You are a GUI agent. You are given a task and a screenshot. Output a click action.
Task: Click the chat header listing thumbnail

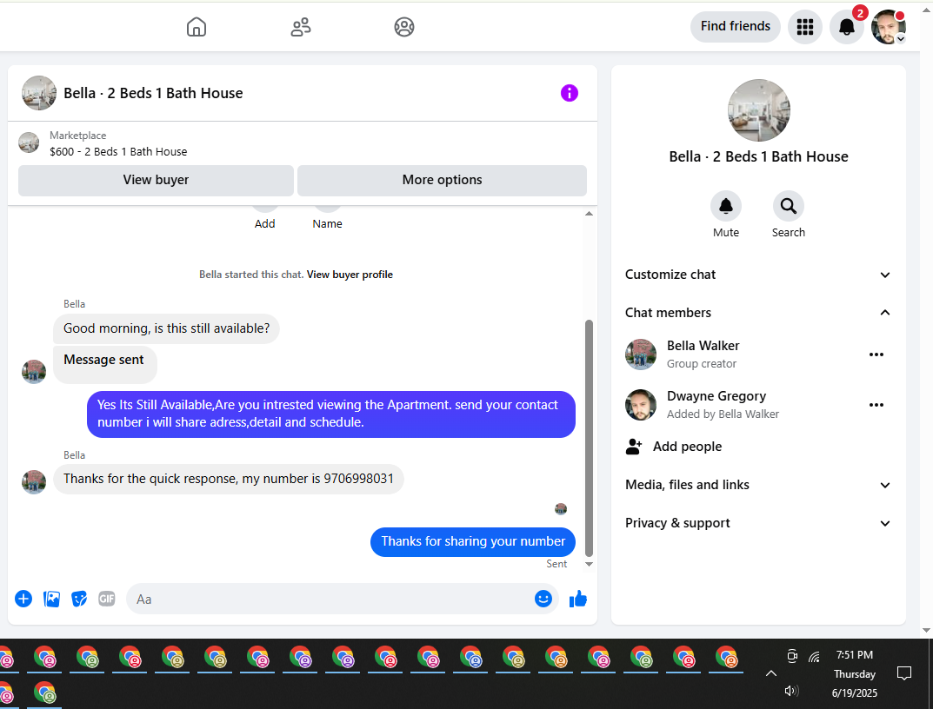click(x=39, y=93)
